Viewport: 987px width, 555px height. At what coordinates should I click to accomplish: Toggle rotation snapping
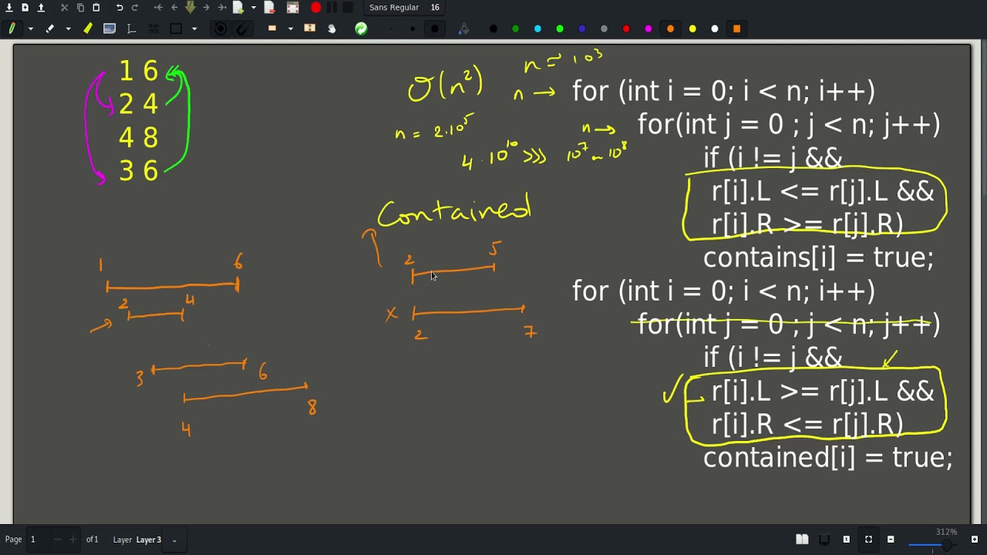[221, 29]
